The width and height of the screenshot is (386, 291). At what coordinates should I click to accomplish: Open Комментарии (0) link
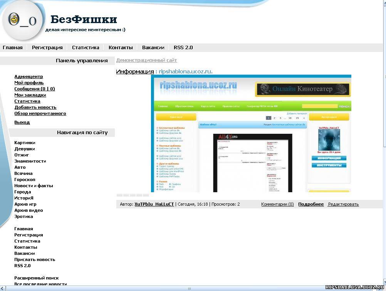277,204
